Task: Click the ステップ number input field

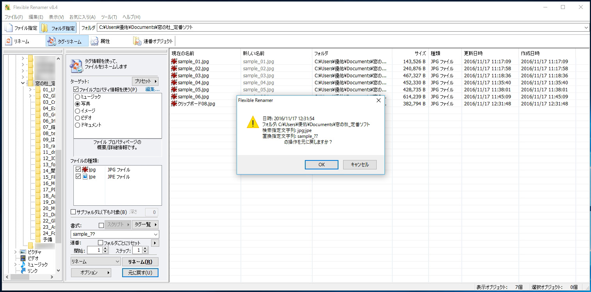Action: [x=138, y=250]
